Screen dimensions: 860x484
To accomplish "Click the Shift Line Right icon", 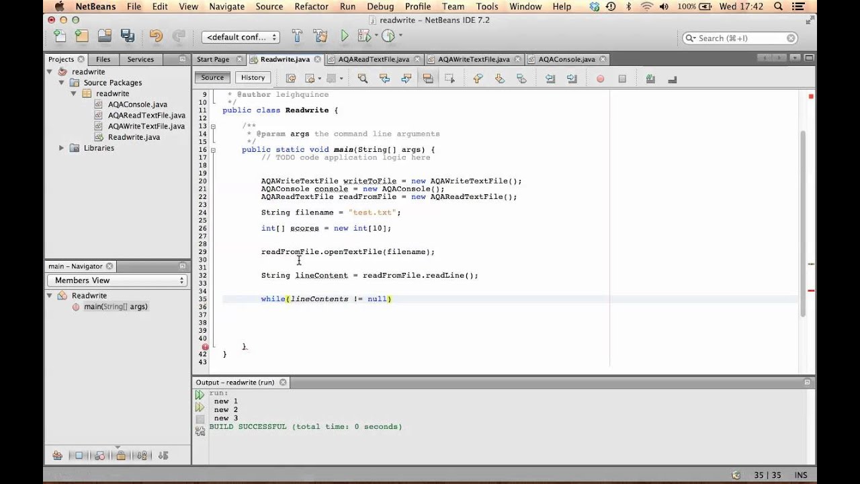I will click(572, 79).
